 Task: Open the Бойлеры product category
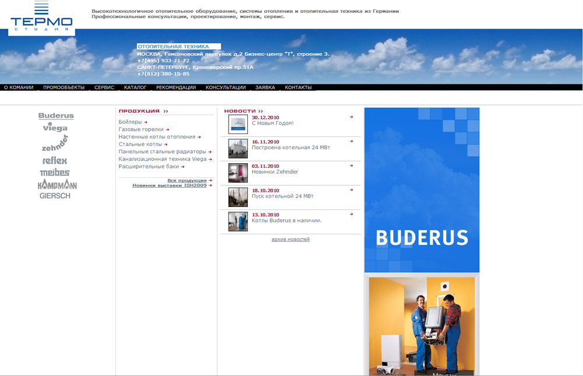tap(130, 122)
